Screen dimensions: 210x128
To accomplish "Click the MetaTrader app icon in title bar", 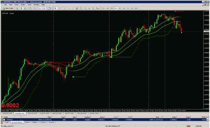I will click(x=2, y=2).
